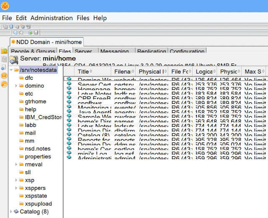Open the Files menu in menu bar
The width and height of the screenshot is (268, 218).
83,18
